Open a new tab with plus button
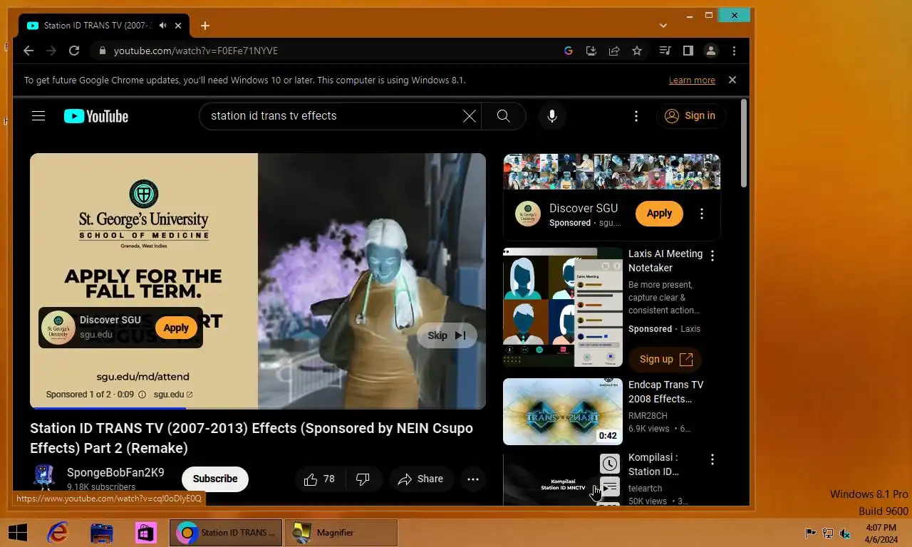 (205, 26)
